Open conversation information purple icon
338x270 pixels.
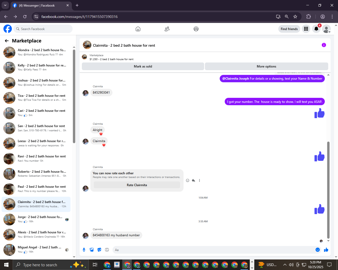(x=324, y=45)
